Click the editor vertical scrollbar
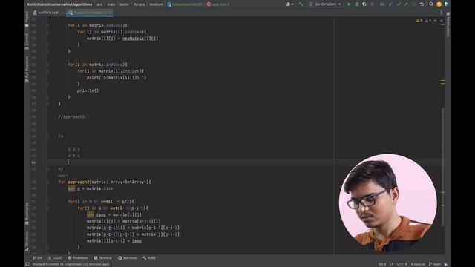 (x=443, y=166)
